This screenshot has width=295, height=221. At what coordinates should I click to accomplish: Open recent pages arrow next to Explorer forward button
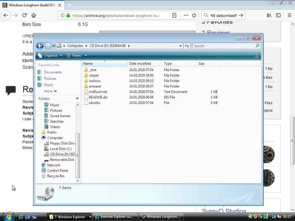54,46
